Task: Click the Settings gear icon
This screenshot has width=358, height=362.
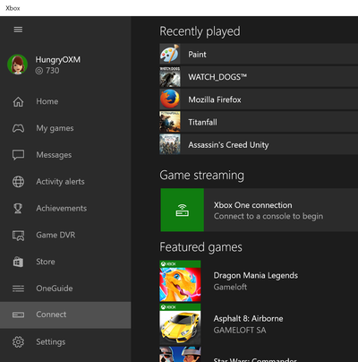Action: (x=18, y=341)
